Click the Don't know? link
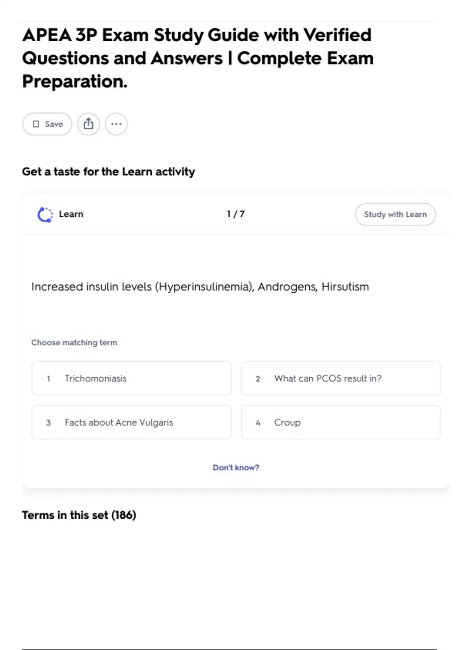This screenshot has height=650, width=459. tap(236, 467)
